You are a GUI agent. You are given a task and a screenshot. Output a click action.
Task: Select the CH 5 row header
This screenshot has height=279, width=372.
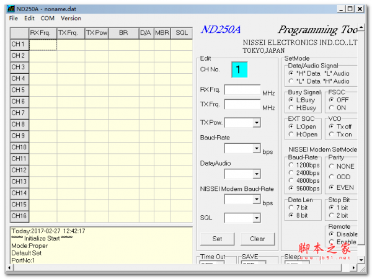19,90
